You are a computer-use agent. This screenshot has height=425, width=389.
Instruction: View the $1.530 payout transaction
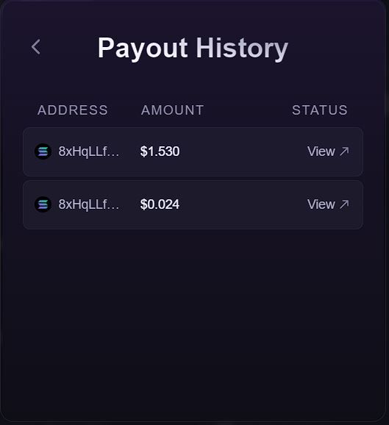pos(328,151)
